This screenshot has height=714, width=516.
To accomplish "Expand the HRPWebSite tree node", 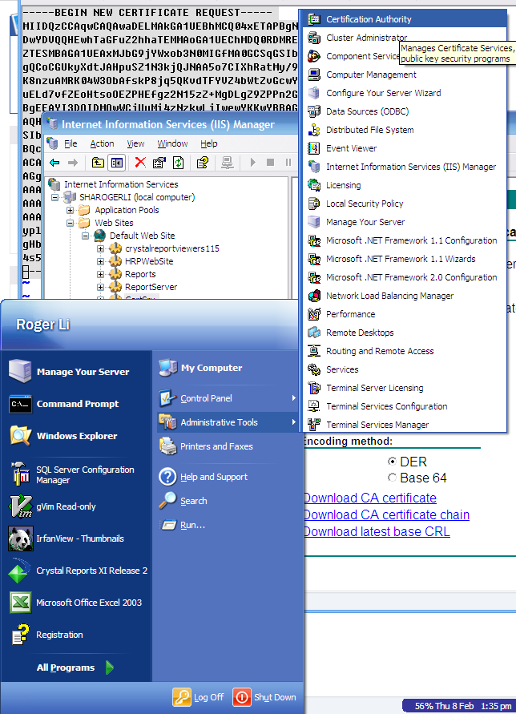I will 100,261.
